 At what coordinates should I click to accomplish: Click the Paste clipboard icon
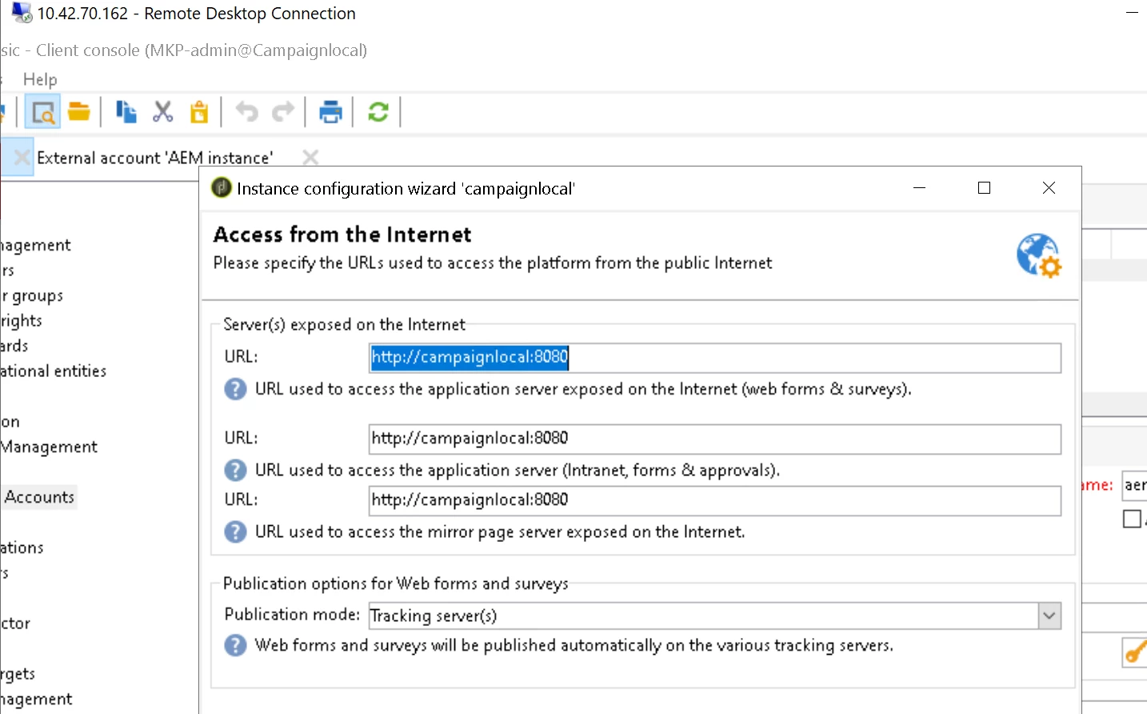199,111
